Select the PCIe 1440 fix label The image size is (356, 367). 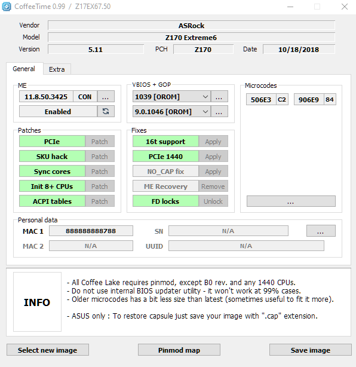[x=165, y=157]
